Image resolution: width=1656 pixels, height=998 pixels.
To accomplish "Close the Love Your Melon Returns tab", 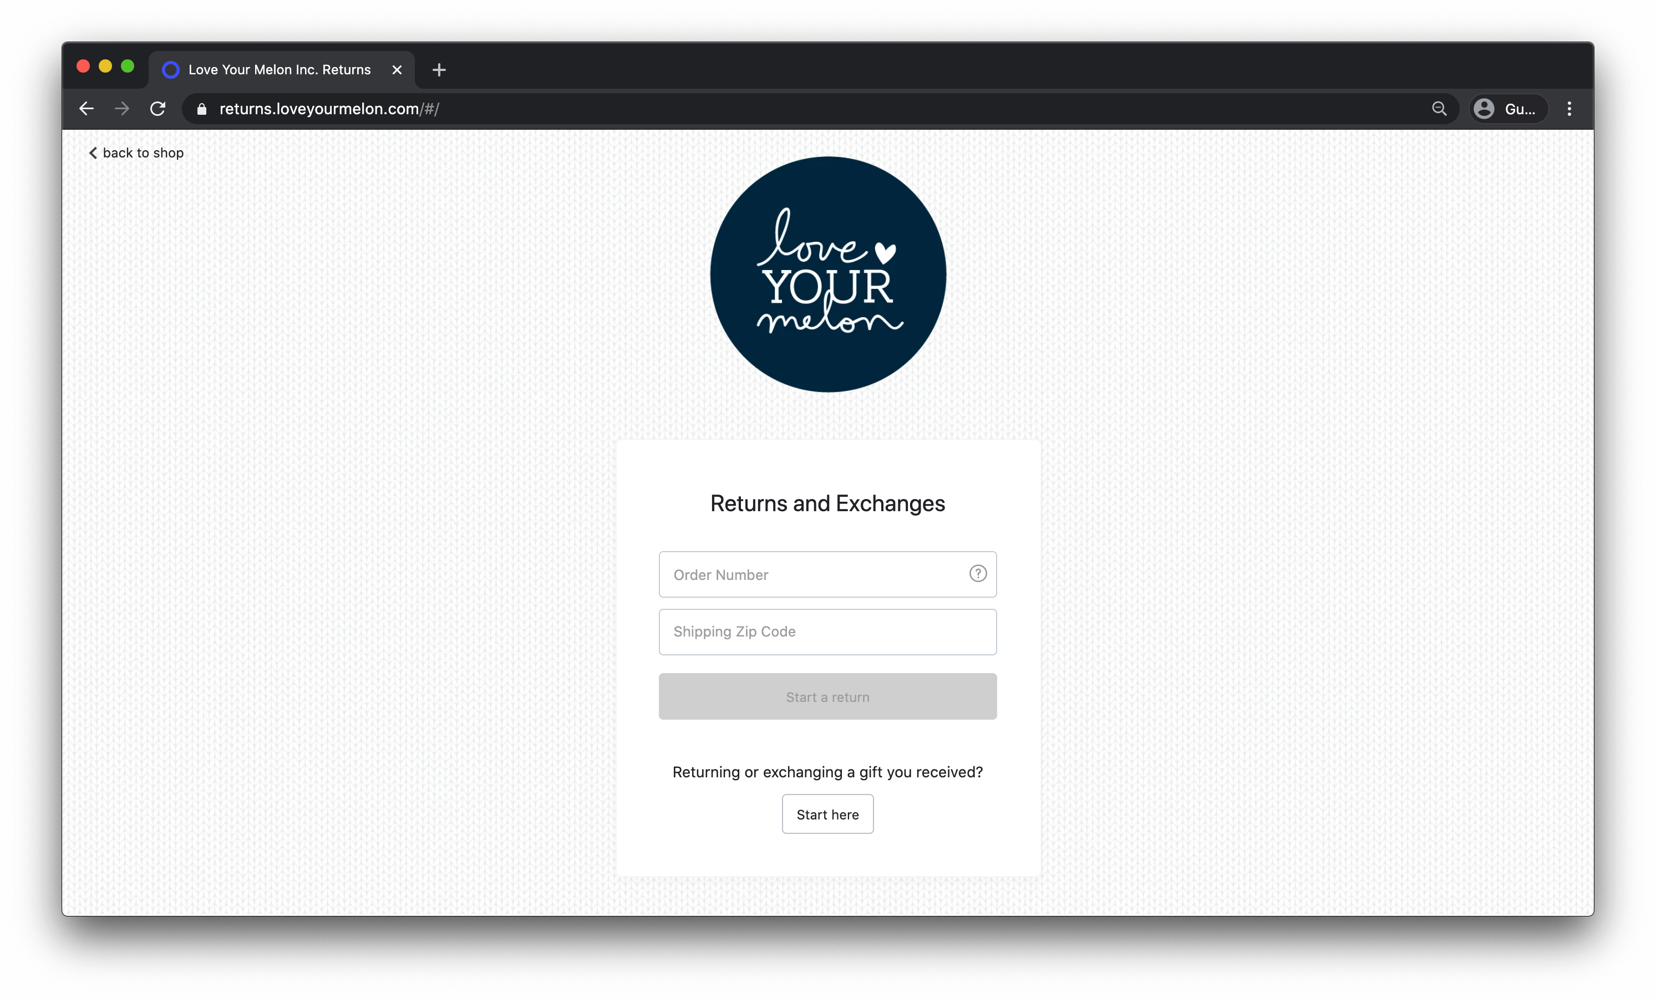I will [397, 70].
